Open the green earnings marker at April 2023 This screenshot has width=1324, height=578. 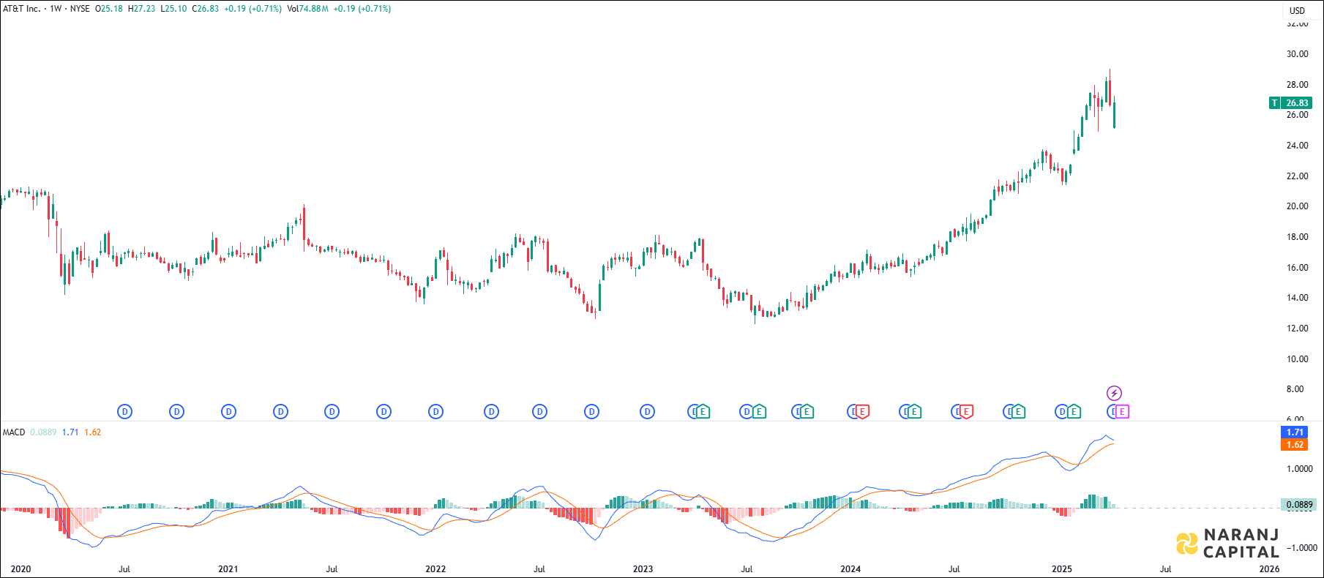[703, 412]
